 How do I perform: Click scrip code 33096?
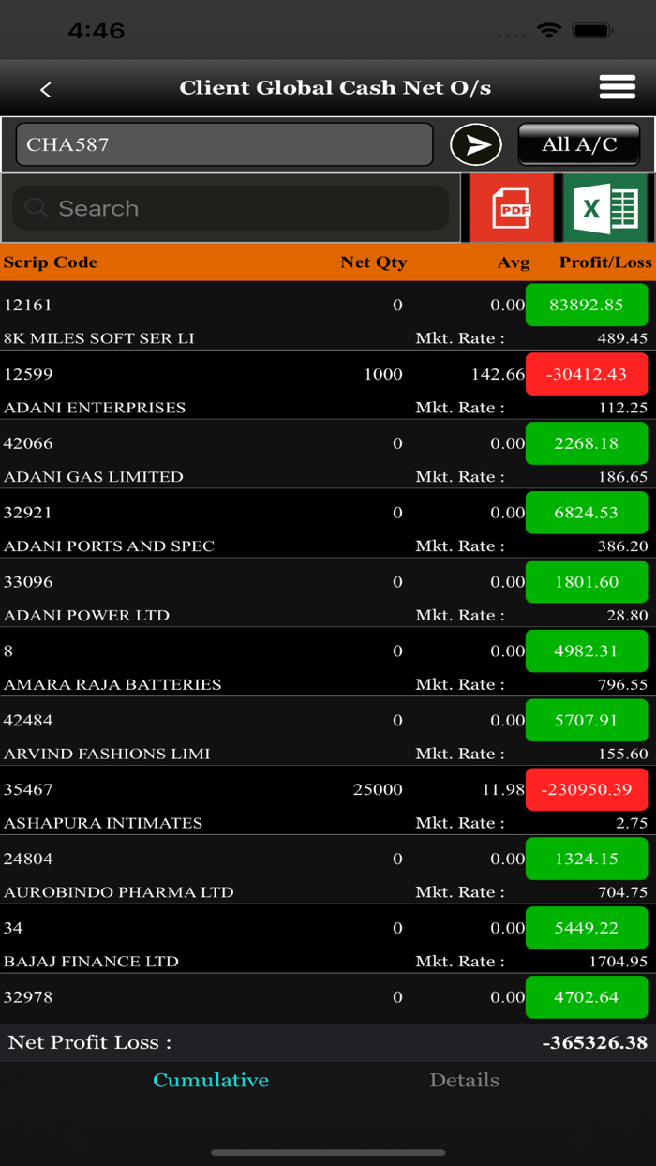point(28,582)
